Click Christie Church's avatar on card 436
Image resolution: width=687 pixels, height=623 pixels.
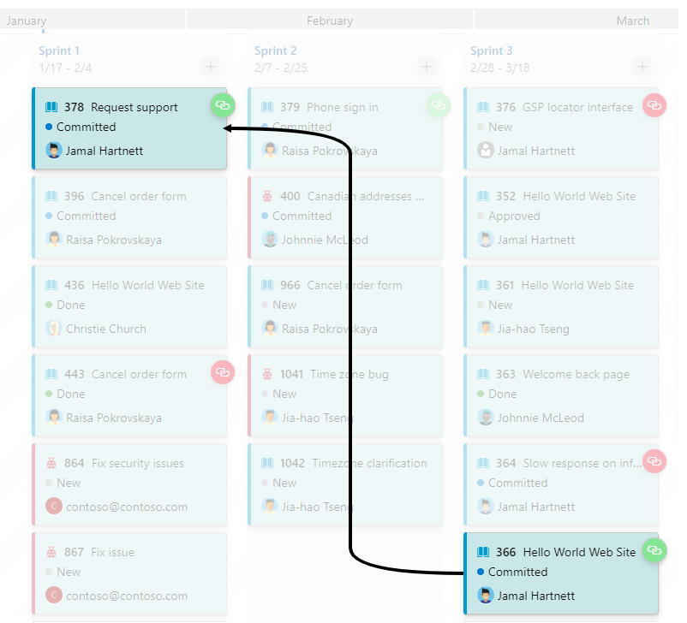click(x=54, y=329)
